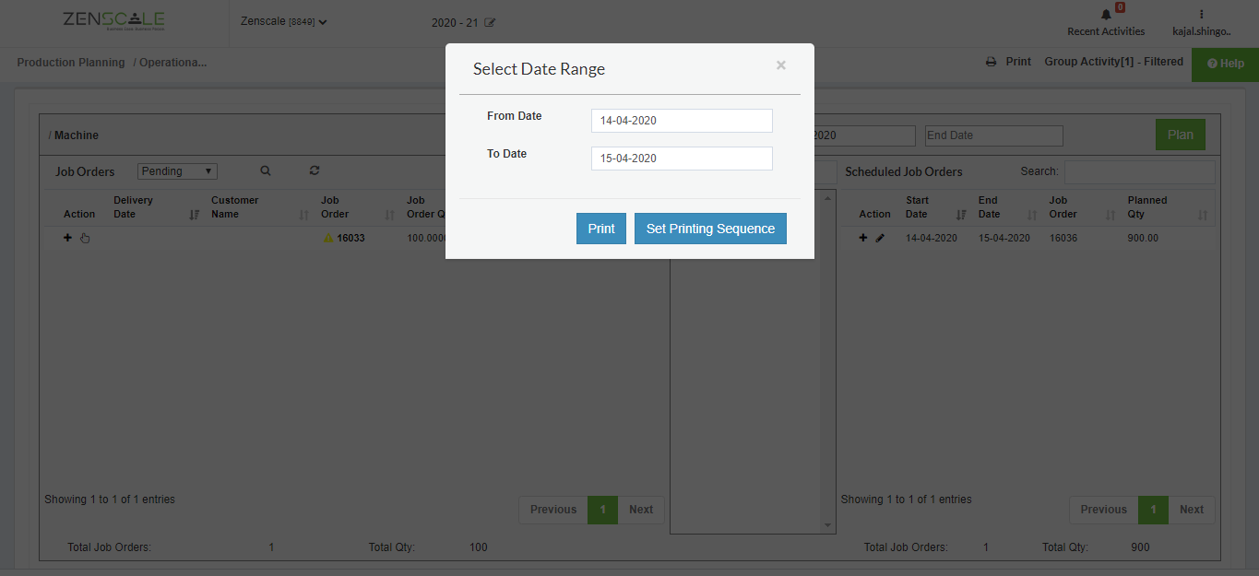
Task: Close the Select Date Range dialog
Action: (x=781, y=65)
